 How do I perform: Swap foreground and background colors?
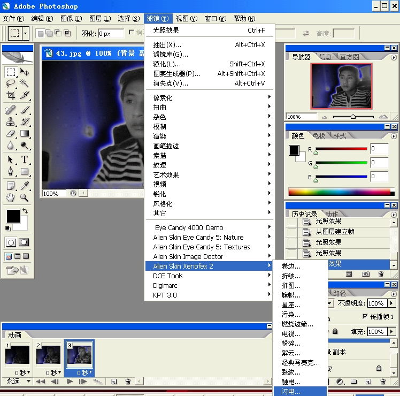(x=25, y=211)
